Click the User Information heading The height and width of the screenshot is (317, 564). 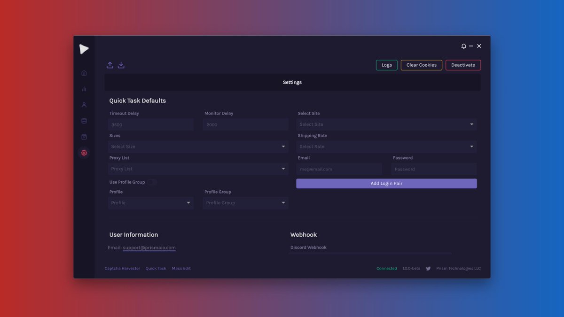pyautogui.click(x=134, y=235)
